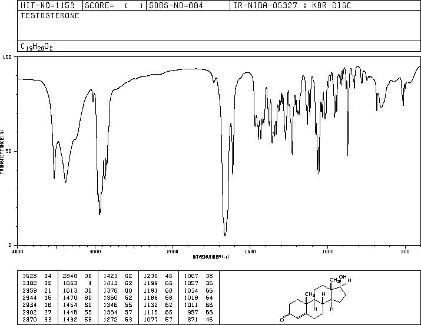Select the 1432 peak table entry
The image size is (421, 325).
click(77, 319)
